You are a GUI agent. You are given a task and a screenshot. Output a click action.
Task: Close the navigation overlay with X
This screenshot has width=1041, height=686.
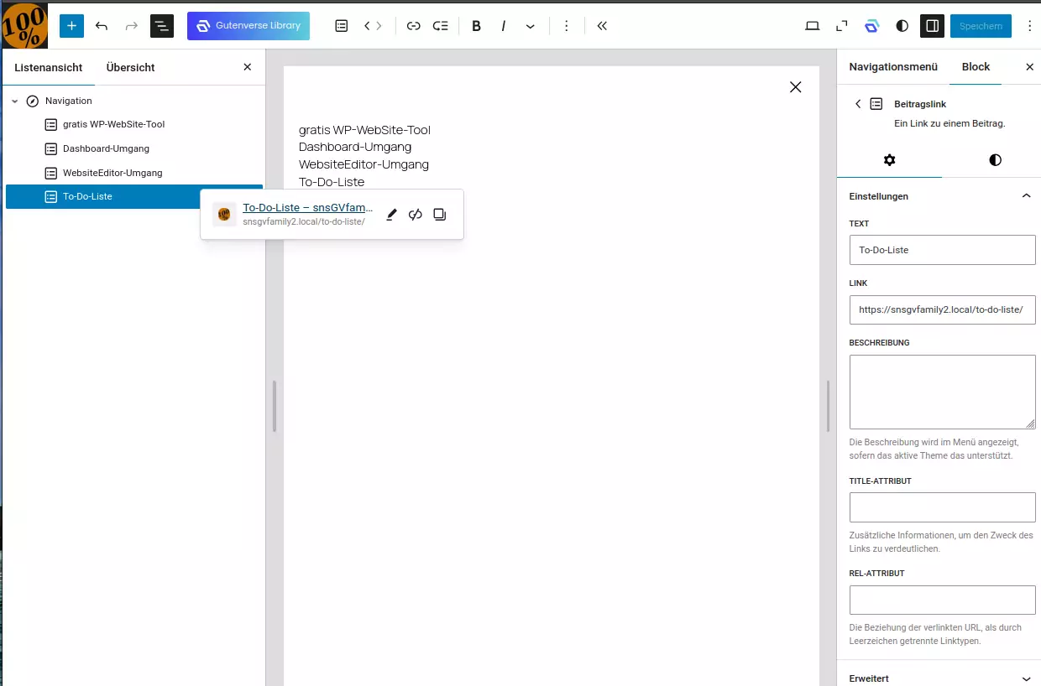pos(796,86)
